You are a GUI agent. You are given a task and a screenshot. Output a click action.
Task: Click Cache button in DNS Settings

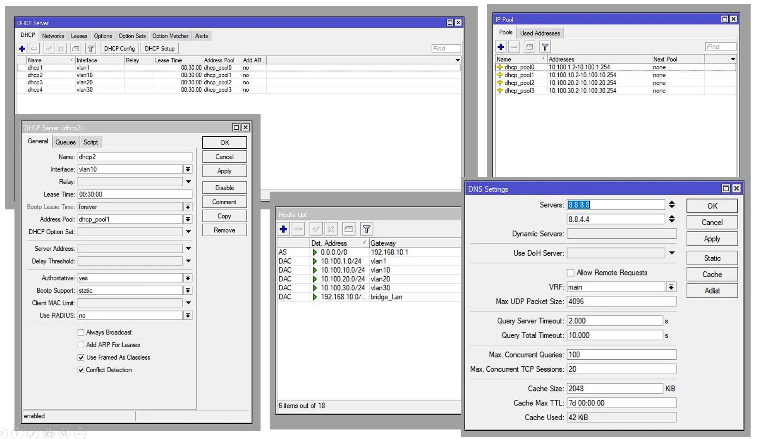[712, 275]
